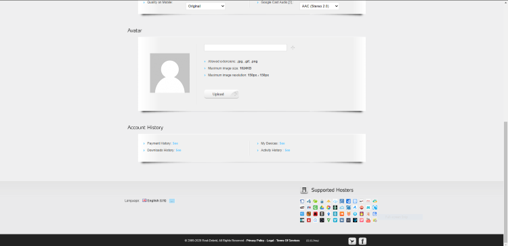Click the English (US) language selector

point(154,201)
